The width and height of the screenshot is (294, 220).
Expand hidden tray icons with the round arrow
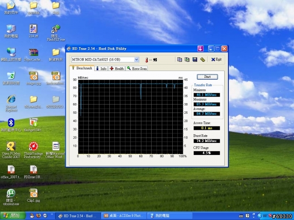260,216
